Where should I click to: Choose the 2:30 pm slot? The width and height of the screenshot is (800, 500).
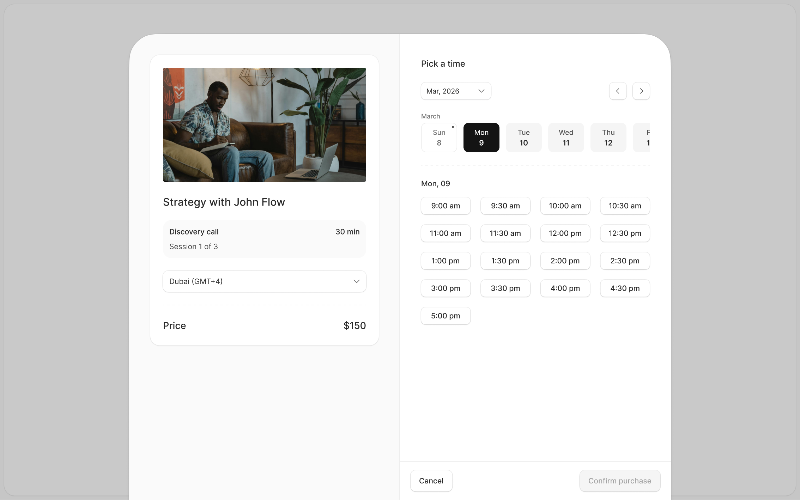coord(625,261)
